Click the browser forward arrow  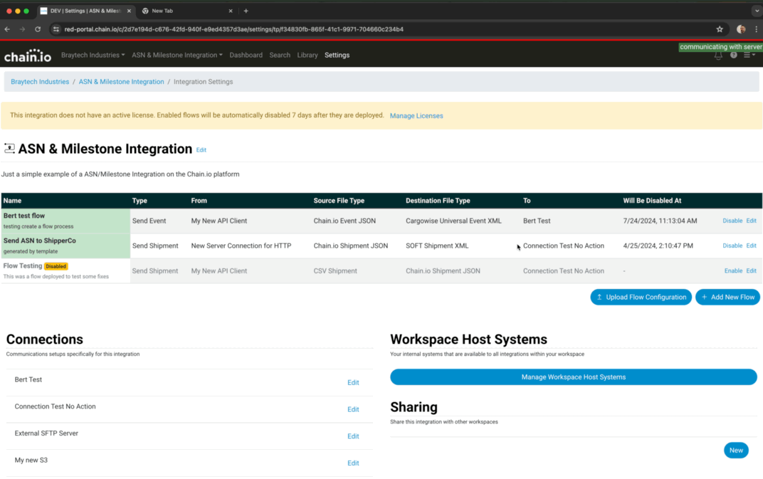click(22, 29)
